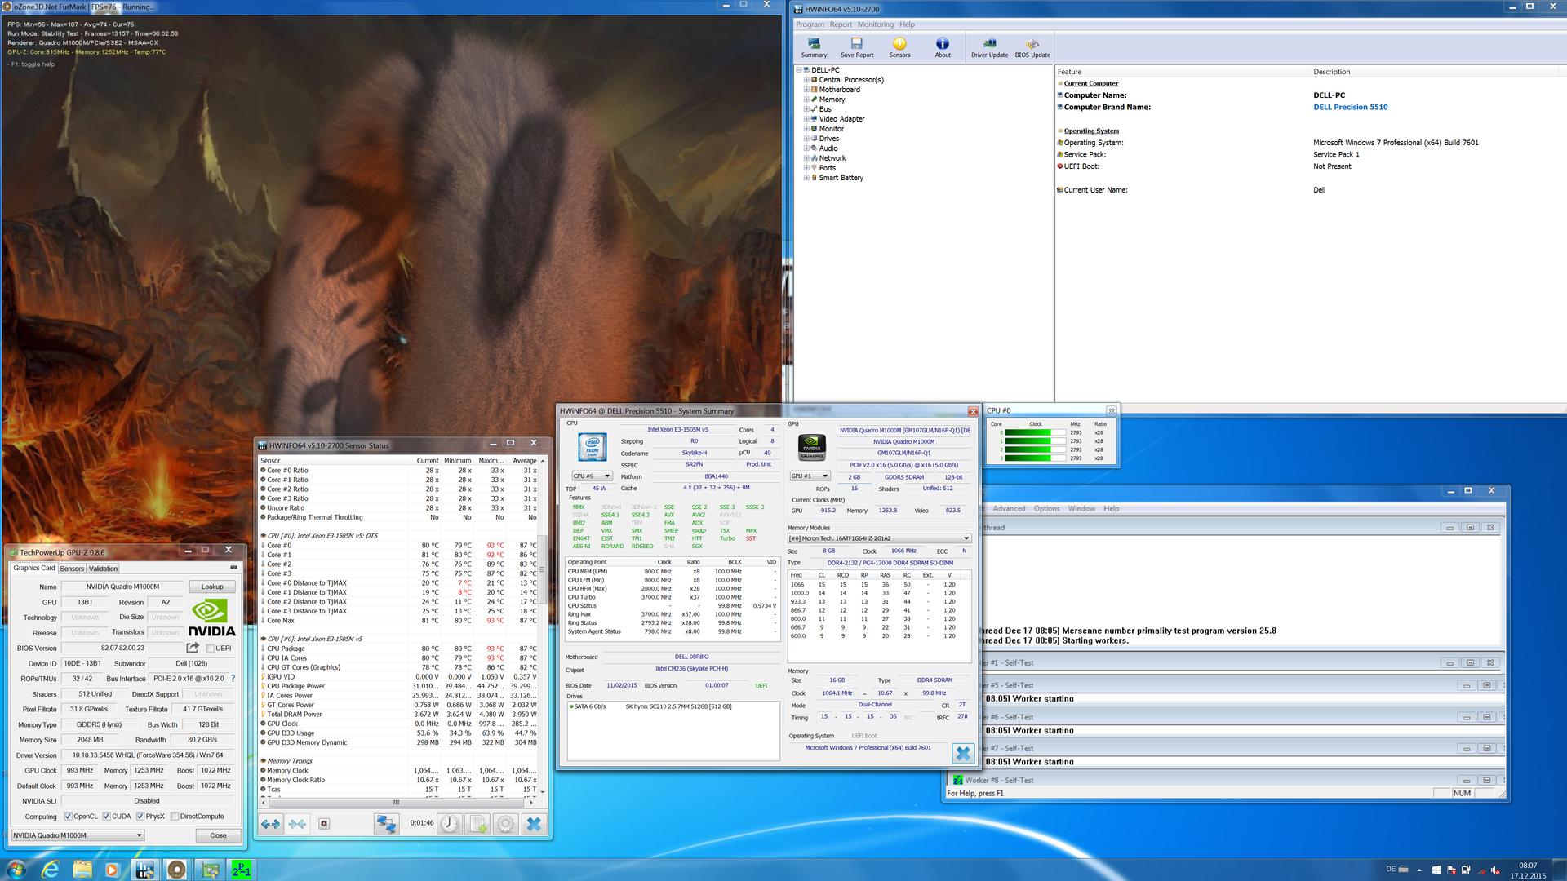The height and width of the screenshot is (881, 1567).
Task: Click the small red square icon in Sensor Status toolbar
Action: tap(324, 824)
